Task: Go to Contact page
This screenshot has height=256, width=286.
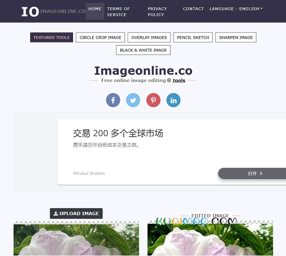Action: click(193, 9)
